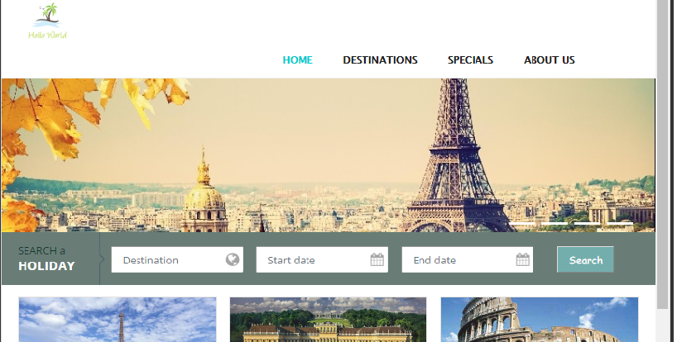The image size is (677, 342).
Task: Open the Colosseum thumbnail
Action: [540, 320]
